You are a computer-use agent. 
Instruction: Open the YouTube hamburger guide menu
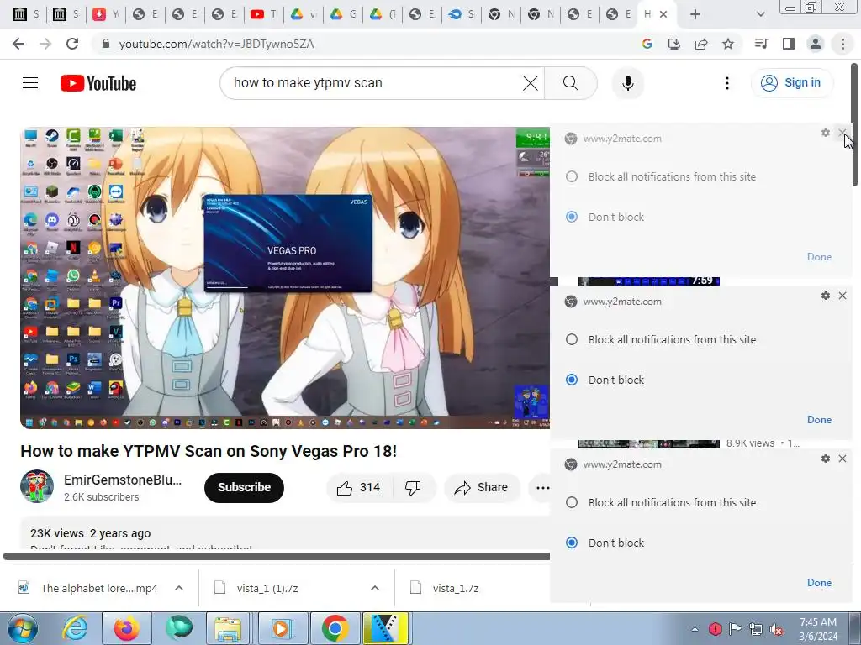point(30,83)
